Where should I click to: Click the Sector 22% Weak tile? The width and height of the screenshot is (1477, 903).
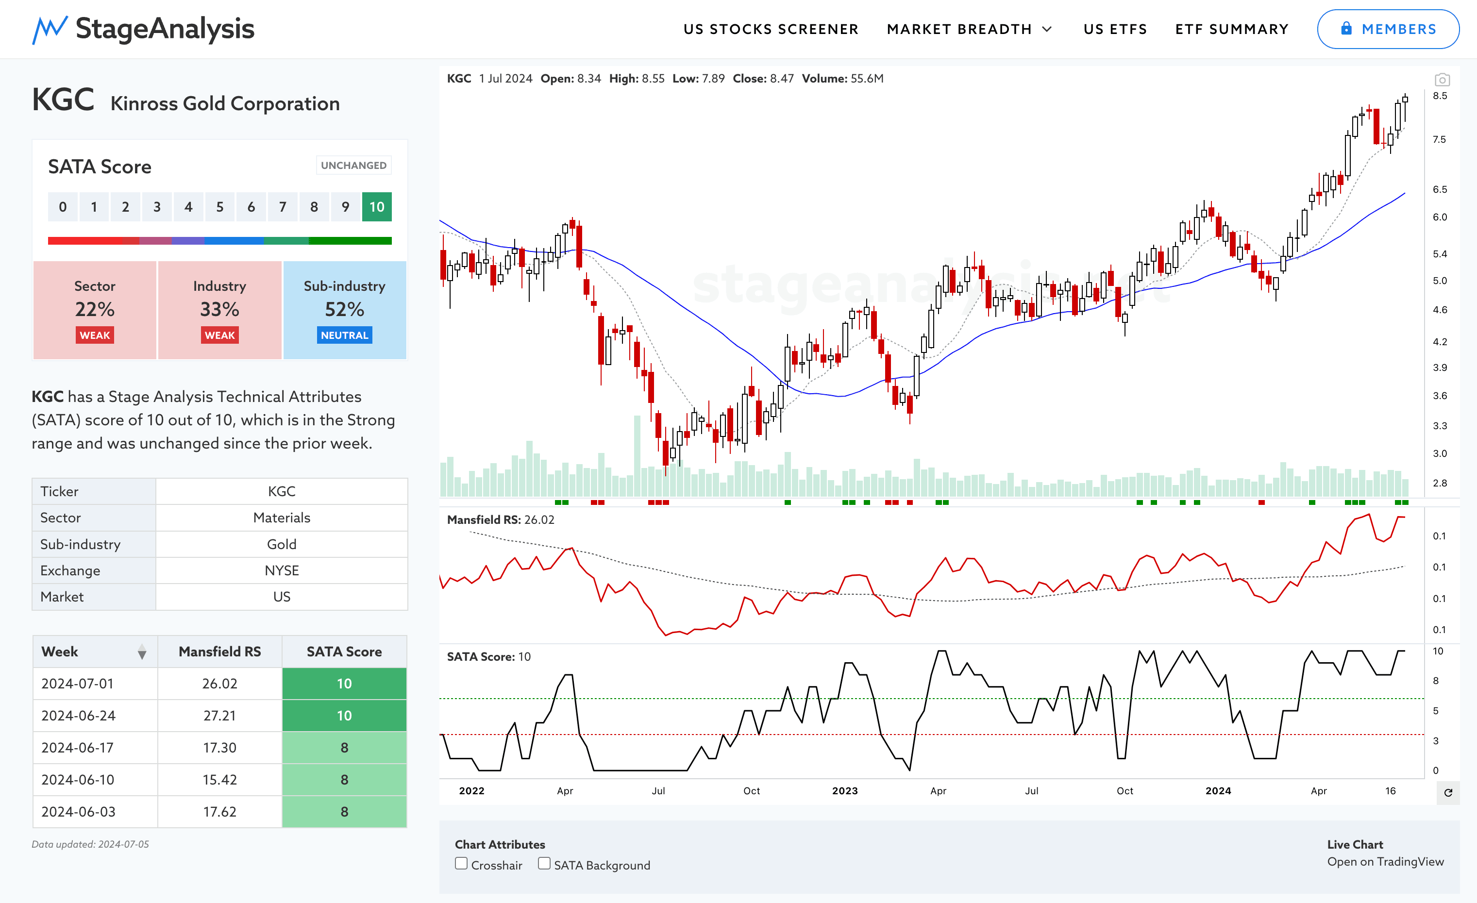tap(95, 310)
